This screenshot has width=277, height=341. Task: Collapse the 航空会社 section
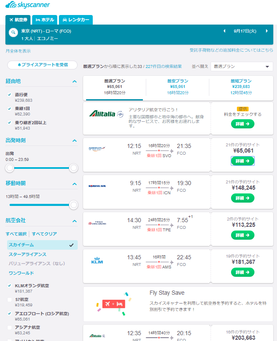(74, 221)
